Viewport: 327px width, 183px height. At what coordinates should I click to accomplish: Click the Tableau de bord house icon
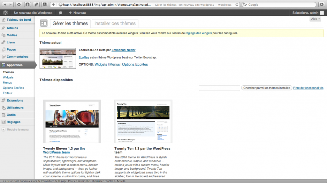[x=3, y=20]
